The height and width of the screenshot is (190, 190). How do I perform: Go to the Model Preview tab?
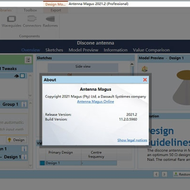83,50
